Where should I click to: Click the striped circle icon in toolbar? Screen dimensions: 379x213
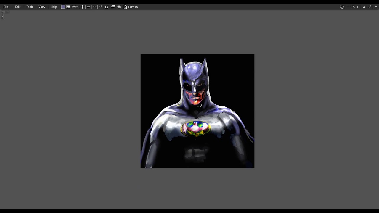pyautogui.click(x=119, y=7)
